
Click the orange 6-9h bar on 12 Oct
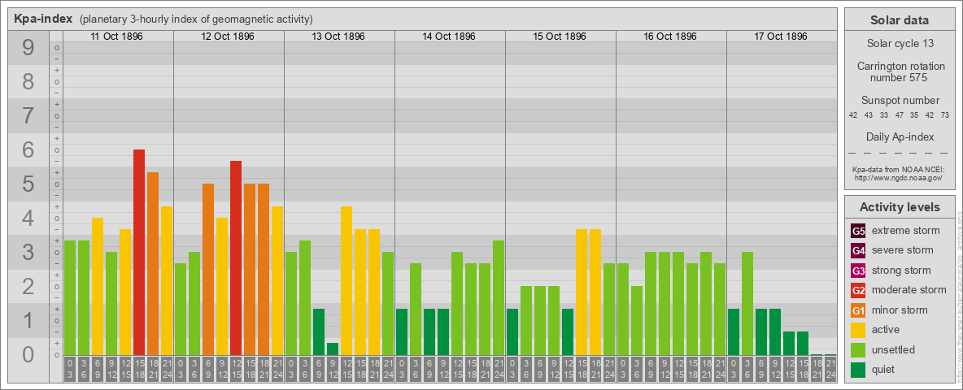[x=208, y=269]
